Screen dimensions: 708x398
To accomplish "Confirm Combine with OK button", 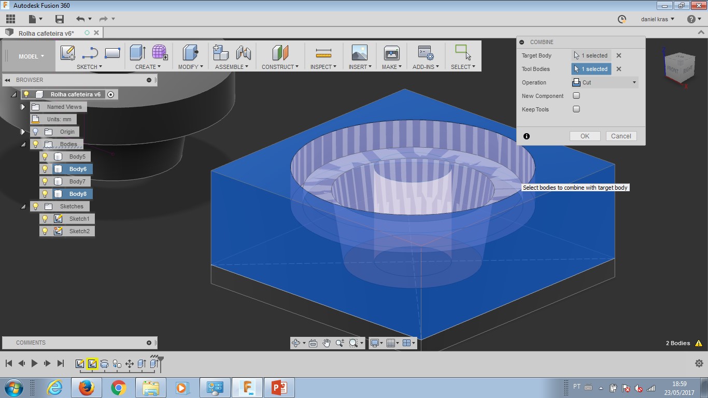I will (585, 136).
